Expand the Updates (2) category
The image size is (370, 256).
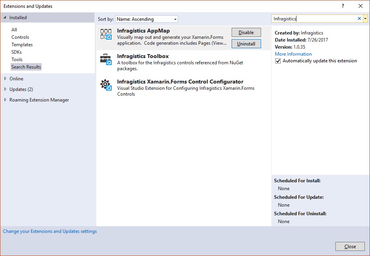5,89
